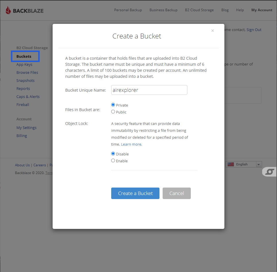The image size is (277, 272).
Task: Open Buckets in the sidebar
Action: pos(24,56)
